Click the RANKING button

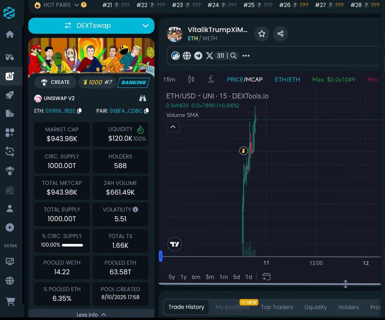point(133,82)
